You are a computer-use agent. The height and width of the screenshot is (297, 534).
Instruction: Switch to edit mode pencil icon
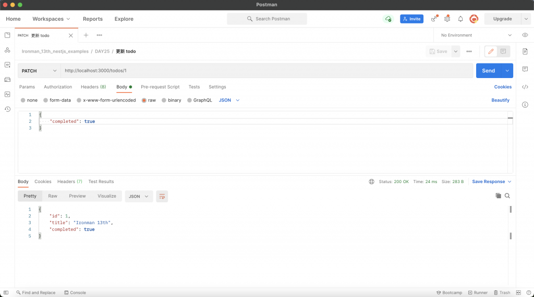pyautogui.click(x=491, y=51)
